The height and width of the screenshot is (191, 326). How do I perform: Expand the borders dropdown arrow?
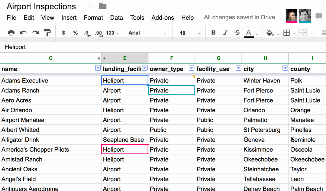pyautogui.click(x=294, y=33)
